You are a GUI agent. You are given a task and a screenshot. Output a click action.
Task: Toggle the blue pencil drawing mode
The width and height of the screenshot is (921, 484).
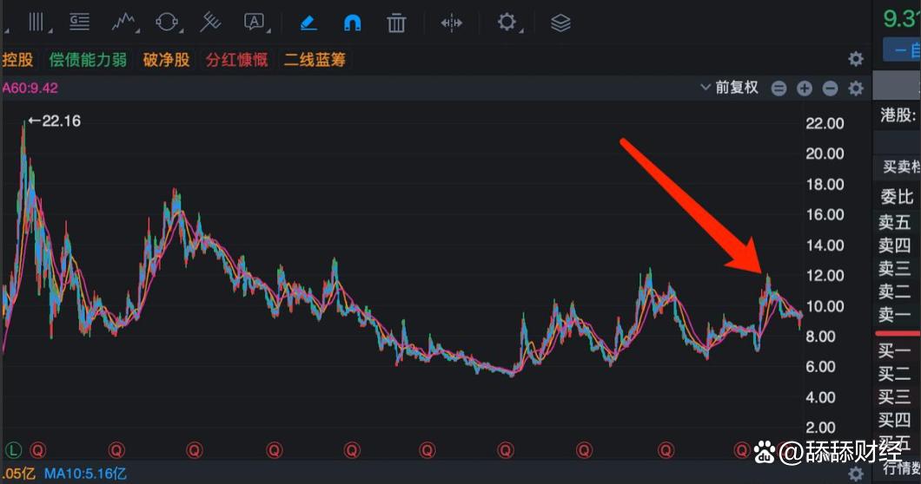point(308,23)
